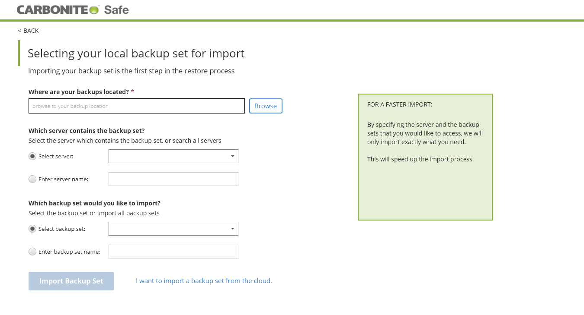Click the 'Where are your backups located?' label

(79, 92)
